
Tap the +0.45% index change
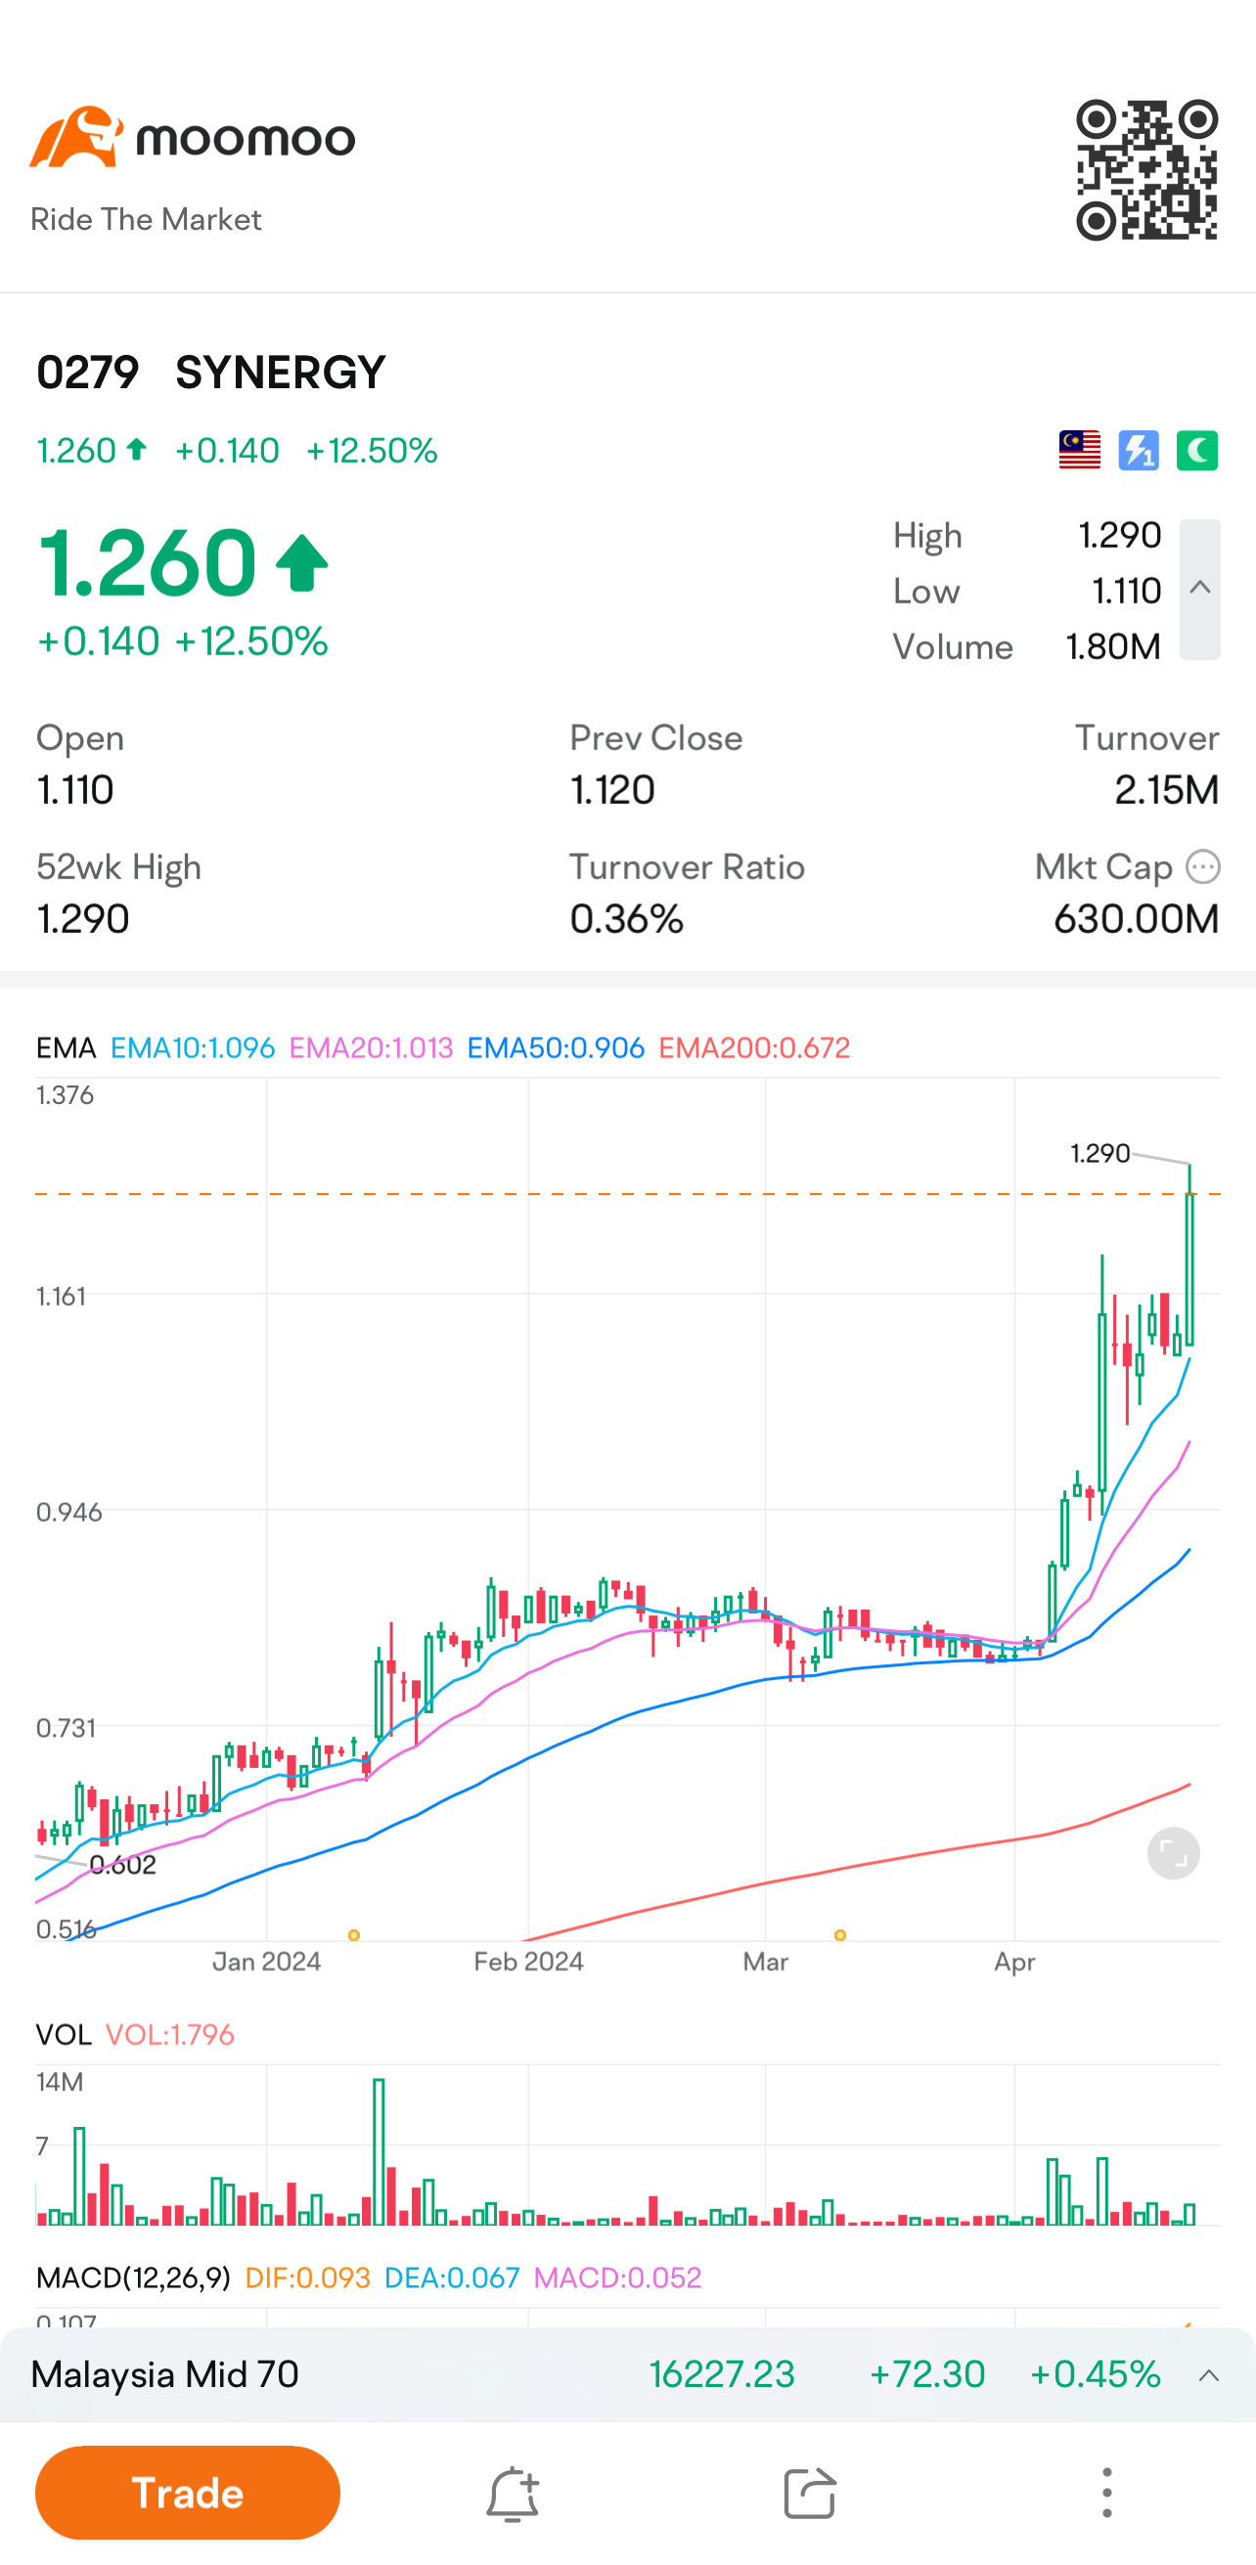pyautogui.click(x=1095, y=2375)
